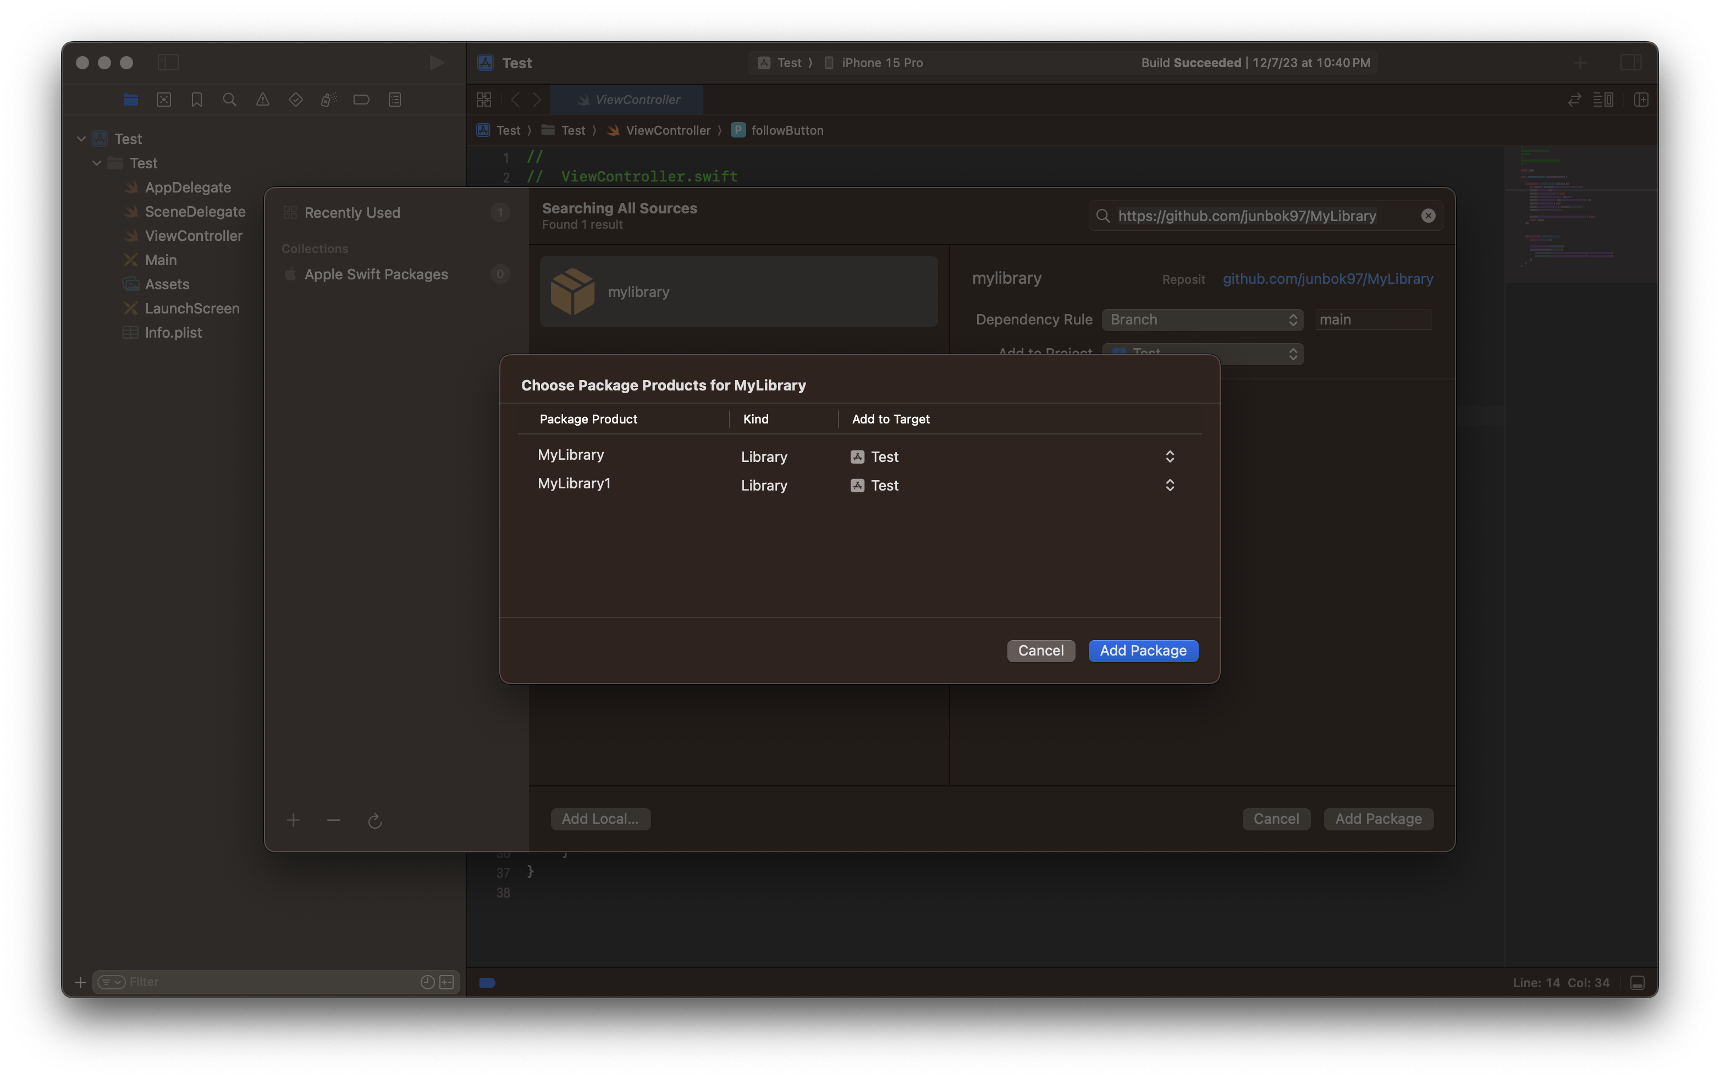Toggle the debug area at bottom right

(x=1638, y=983)
